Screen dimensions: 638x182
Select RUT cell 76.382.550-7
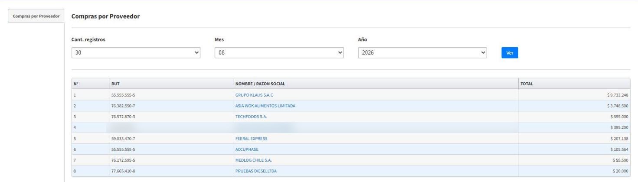pyautogui.click(x=170, y=106)
